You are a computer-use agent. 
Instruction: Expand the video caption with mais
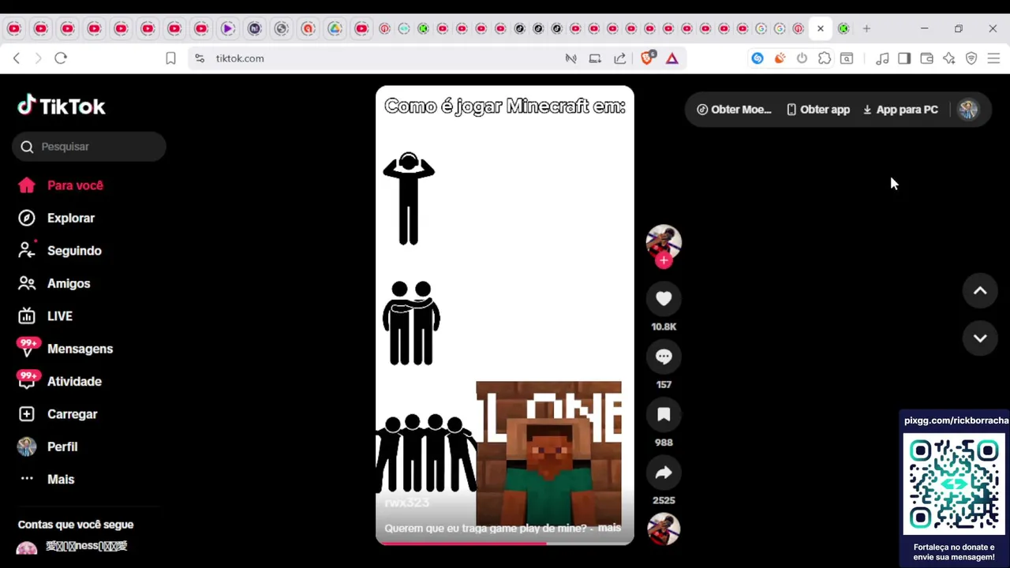tap(609, 528)
